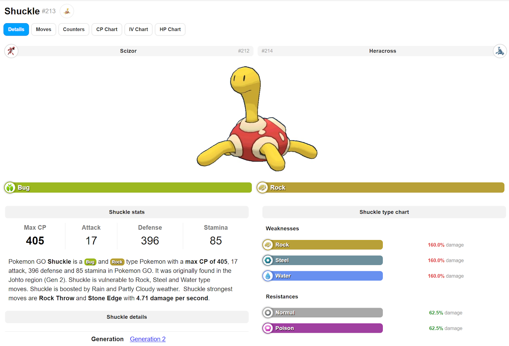Click the Weaknesses heading
Viewport: 509px width, 346px height.
282,229
